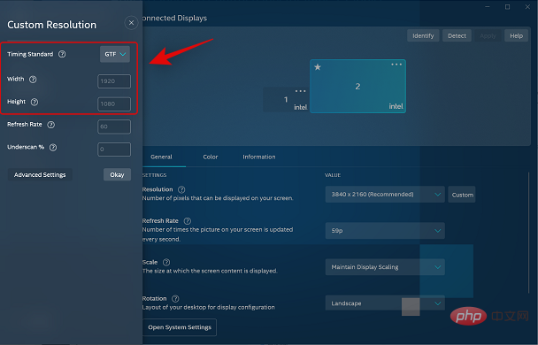Switch to the Color tab

211,157
